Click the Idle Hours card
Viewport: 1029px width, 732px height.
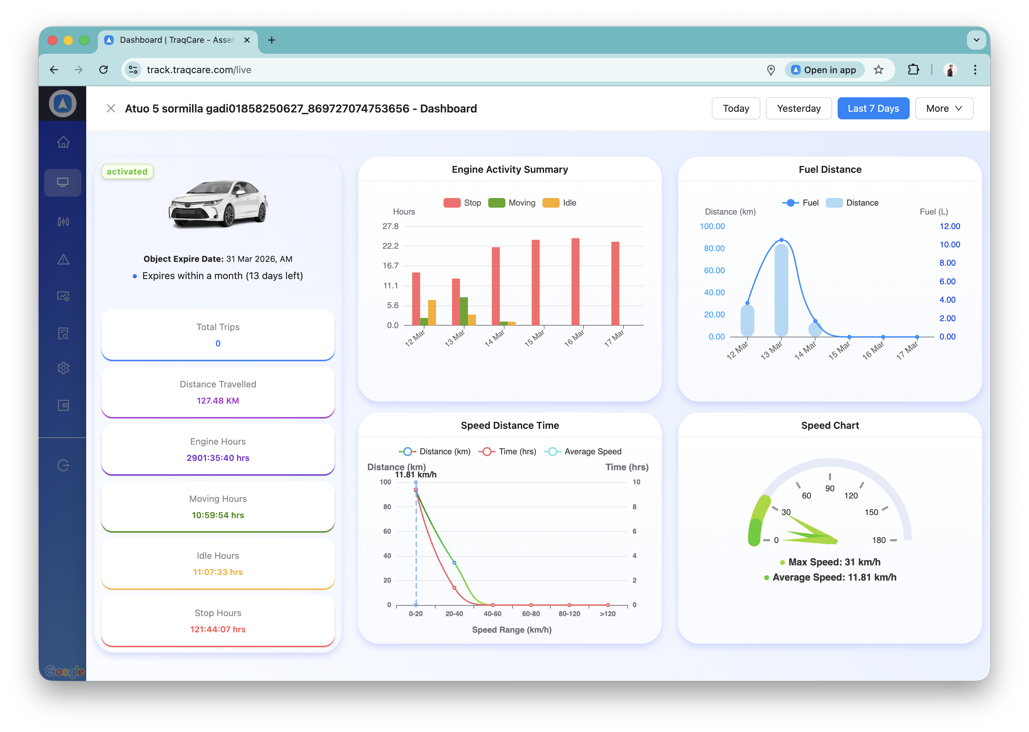[x=218, y=563]
